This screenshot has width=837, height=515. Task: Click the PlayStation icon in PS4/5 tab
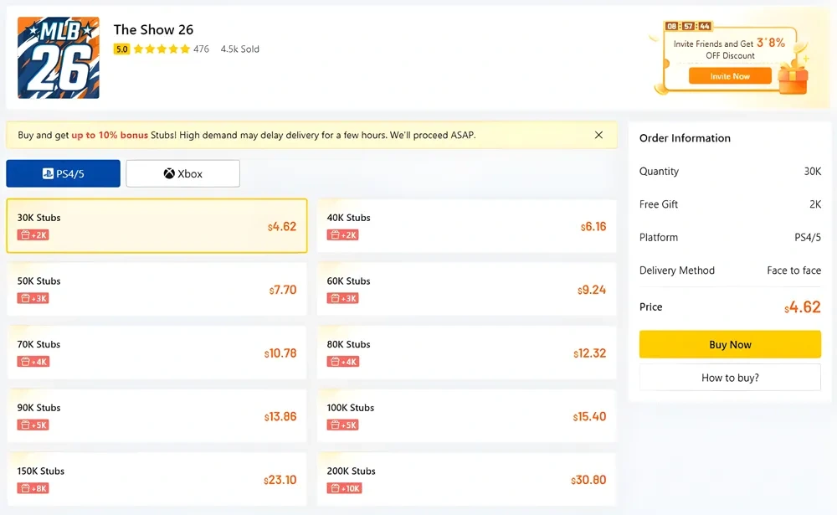click(48, 173)
